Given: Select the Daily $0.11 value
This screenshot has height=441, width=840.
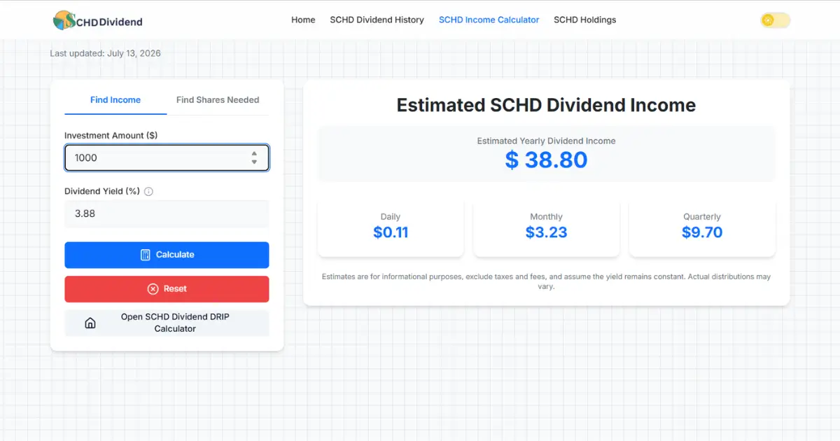Looking at the screenshot, I should pyautogui.click(x=391, y=232).
